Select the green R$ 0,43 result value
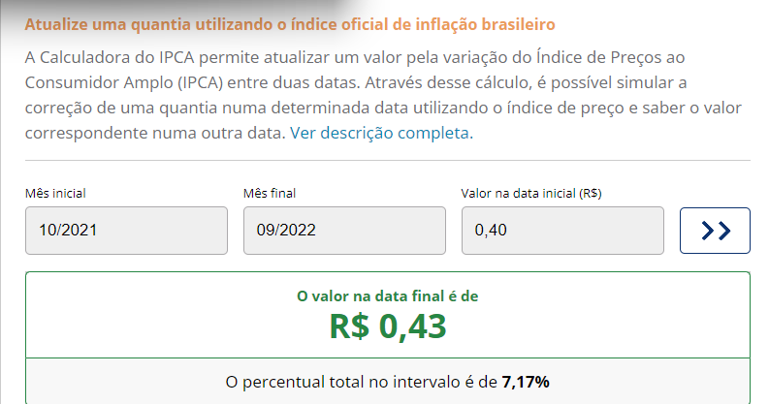769x404 pixels. coord(387,326)
